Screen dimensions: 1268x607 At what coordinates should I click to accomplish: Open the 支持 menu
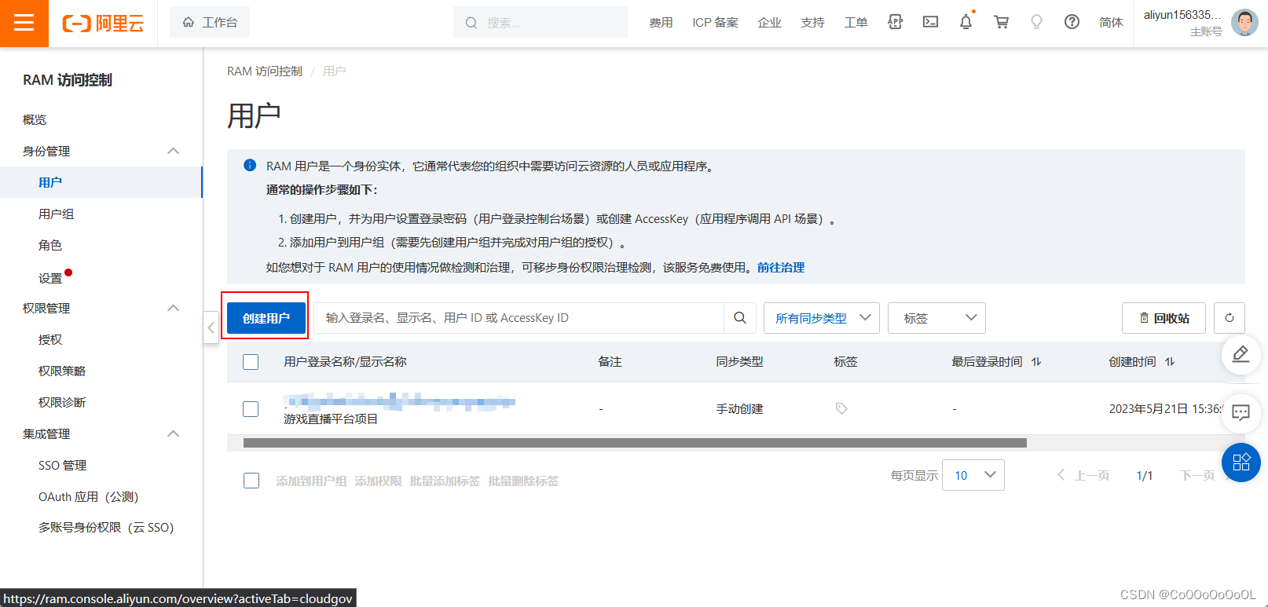(812, 23)
